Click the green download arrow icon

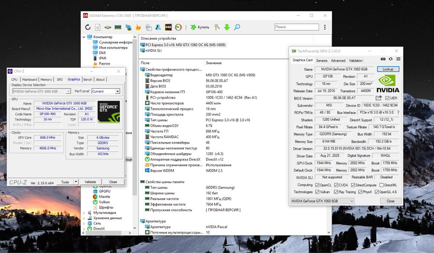227,27
